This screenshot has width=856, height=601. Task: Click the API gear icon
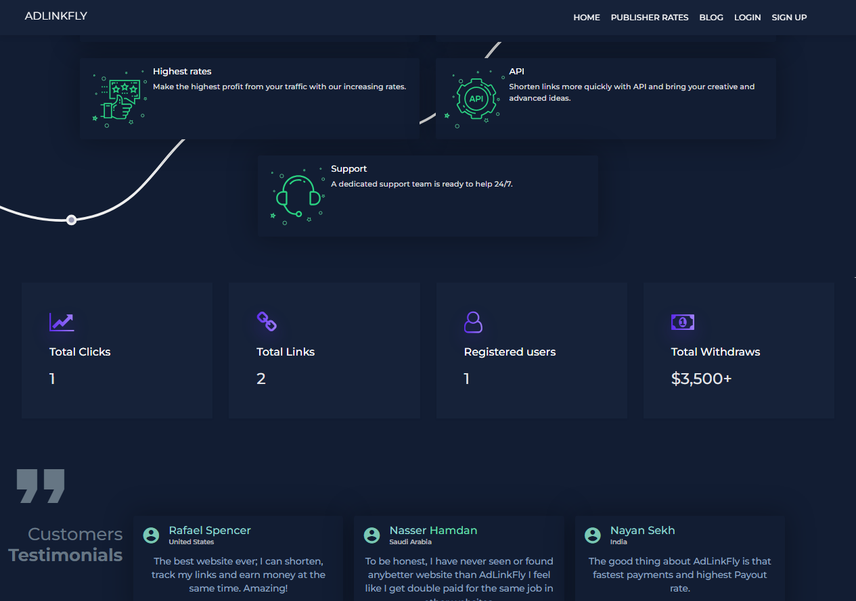click(x=476, y=99)
